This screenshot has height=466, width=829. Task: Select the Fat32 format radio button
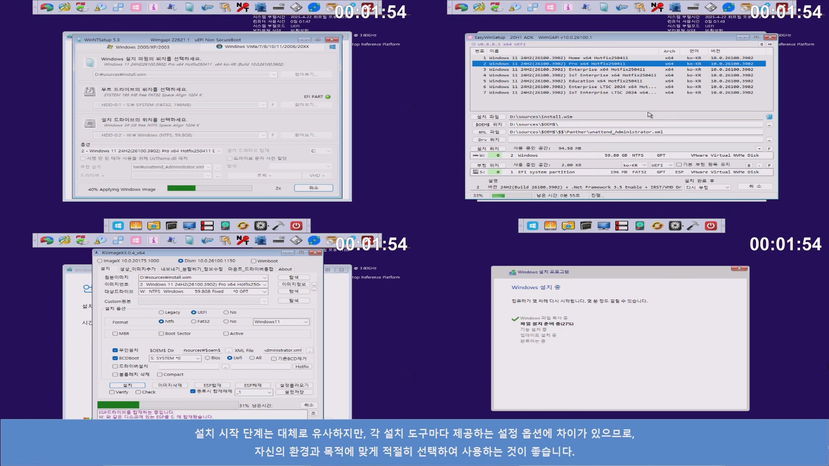(x=194, y=321)
